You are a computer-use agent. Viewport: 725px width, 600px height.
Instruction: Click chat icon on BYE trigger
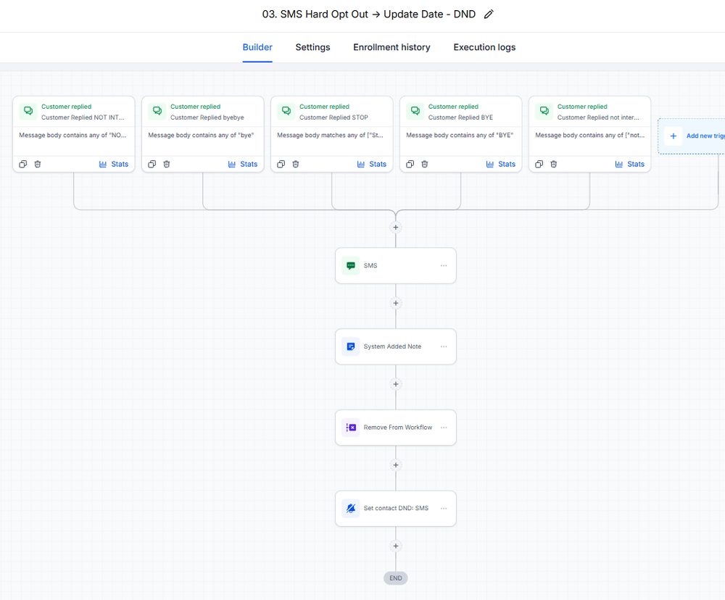click(x=415, y=111)
